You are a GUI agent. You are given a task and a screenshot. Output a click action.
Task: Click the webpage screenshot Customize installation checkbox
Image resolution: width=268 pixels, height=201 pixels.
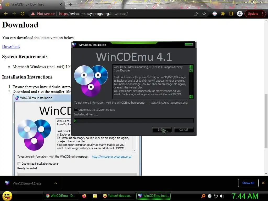click(19, 164)
